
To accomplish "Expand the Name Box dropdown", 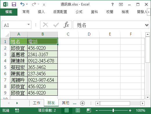I will tap(28, 24).
